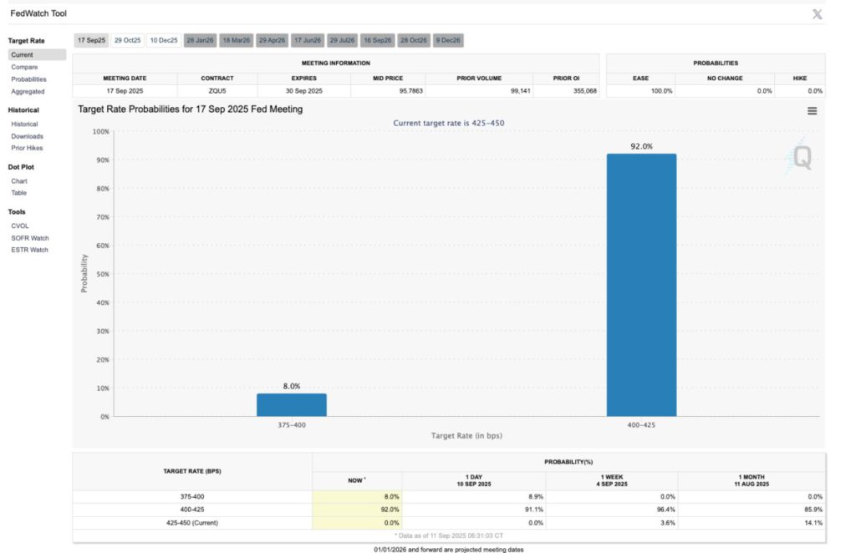The height and width of the screenshot is (553, 856).
Task: Open the Dot Plot Table link
Action: [18, 192]
